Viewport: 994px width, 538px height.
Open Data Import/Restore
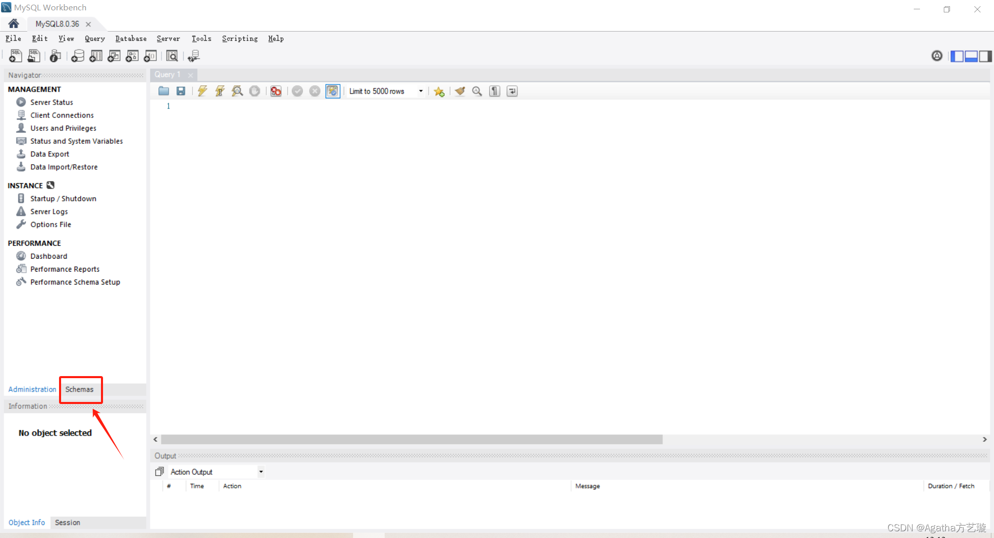tap(64, 167)
